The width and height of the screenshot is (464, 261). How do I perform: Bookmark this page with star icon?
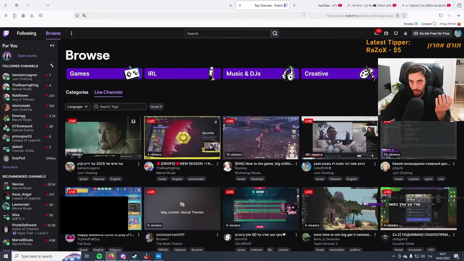pyautogui.click(x=77, y=16)
